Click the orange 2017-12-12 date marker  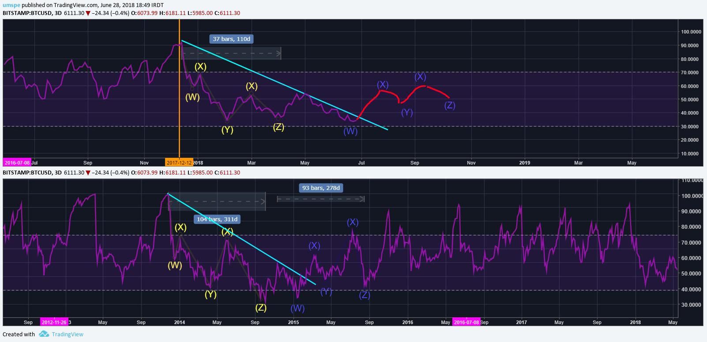(179, 163)
